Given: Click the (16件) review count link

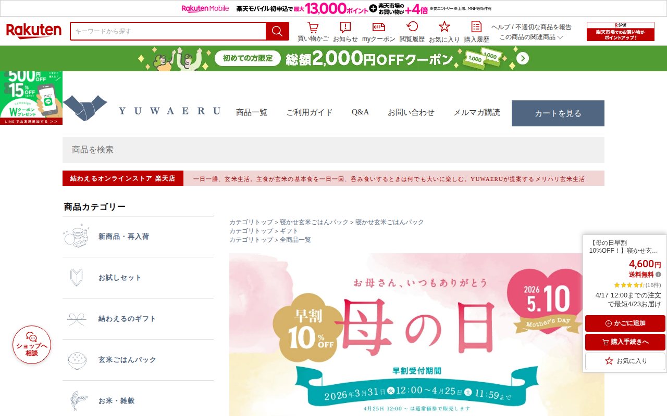Looking at the screenshot, I should (x=653, y=285).
